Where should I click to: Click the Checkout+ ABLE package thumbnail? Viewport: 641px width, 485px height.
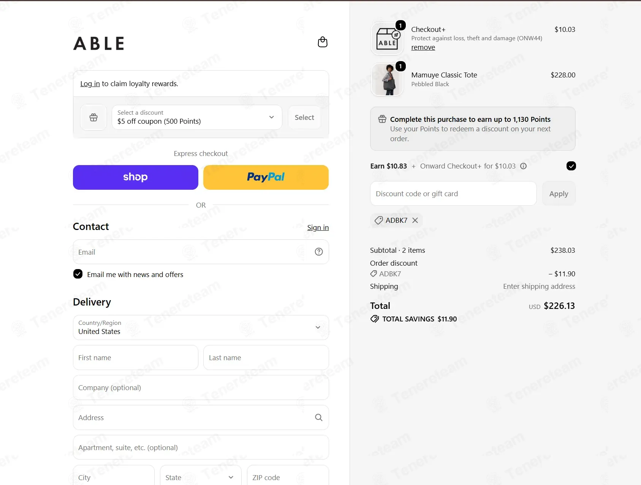(387, 39)
